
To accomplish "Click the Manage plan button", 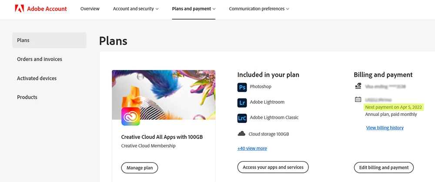I will coord(140,168).
